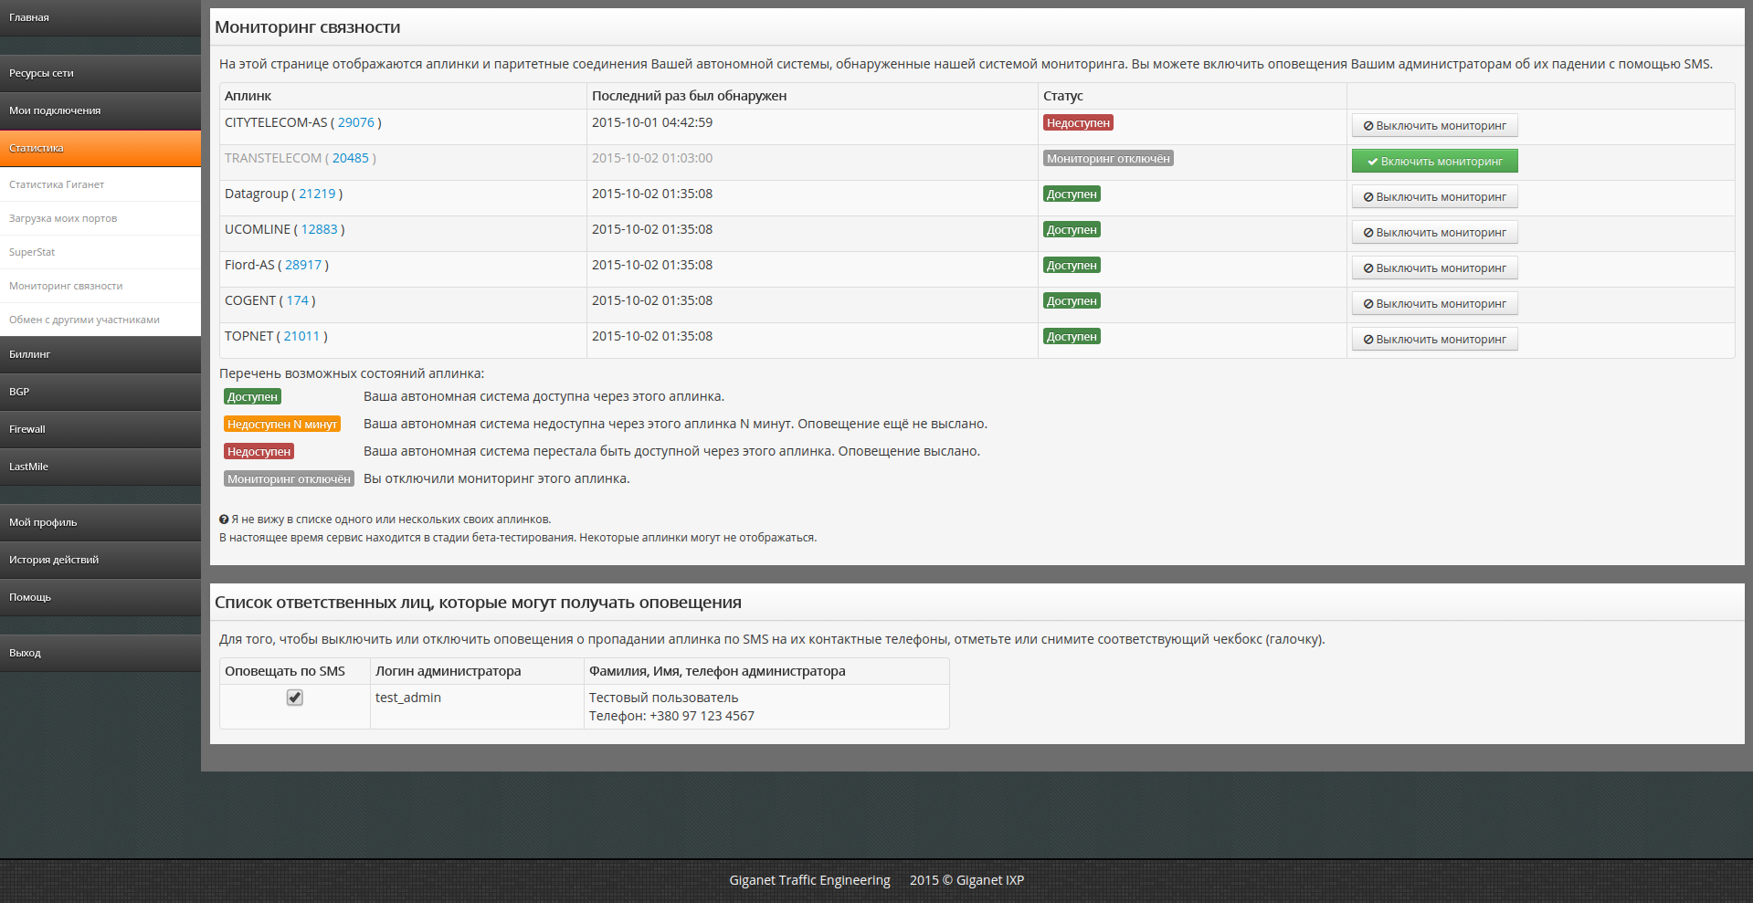Viewport: 1753px width, 903px height.
Task: Select the Статистика sidebar section
Action: [100, 148]
